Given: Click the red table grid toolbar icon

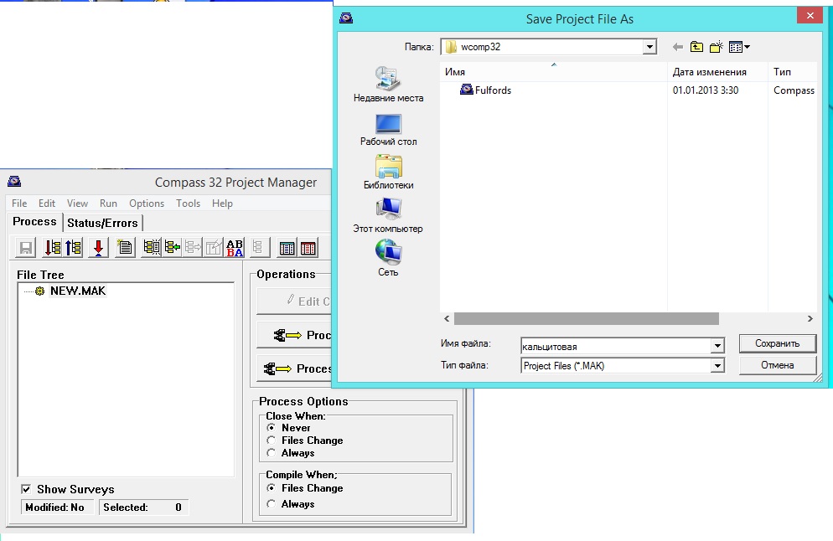Looking at the screenshot, I should (308, 248).
